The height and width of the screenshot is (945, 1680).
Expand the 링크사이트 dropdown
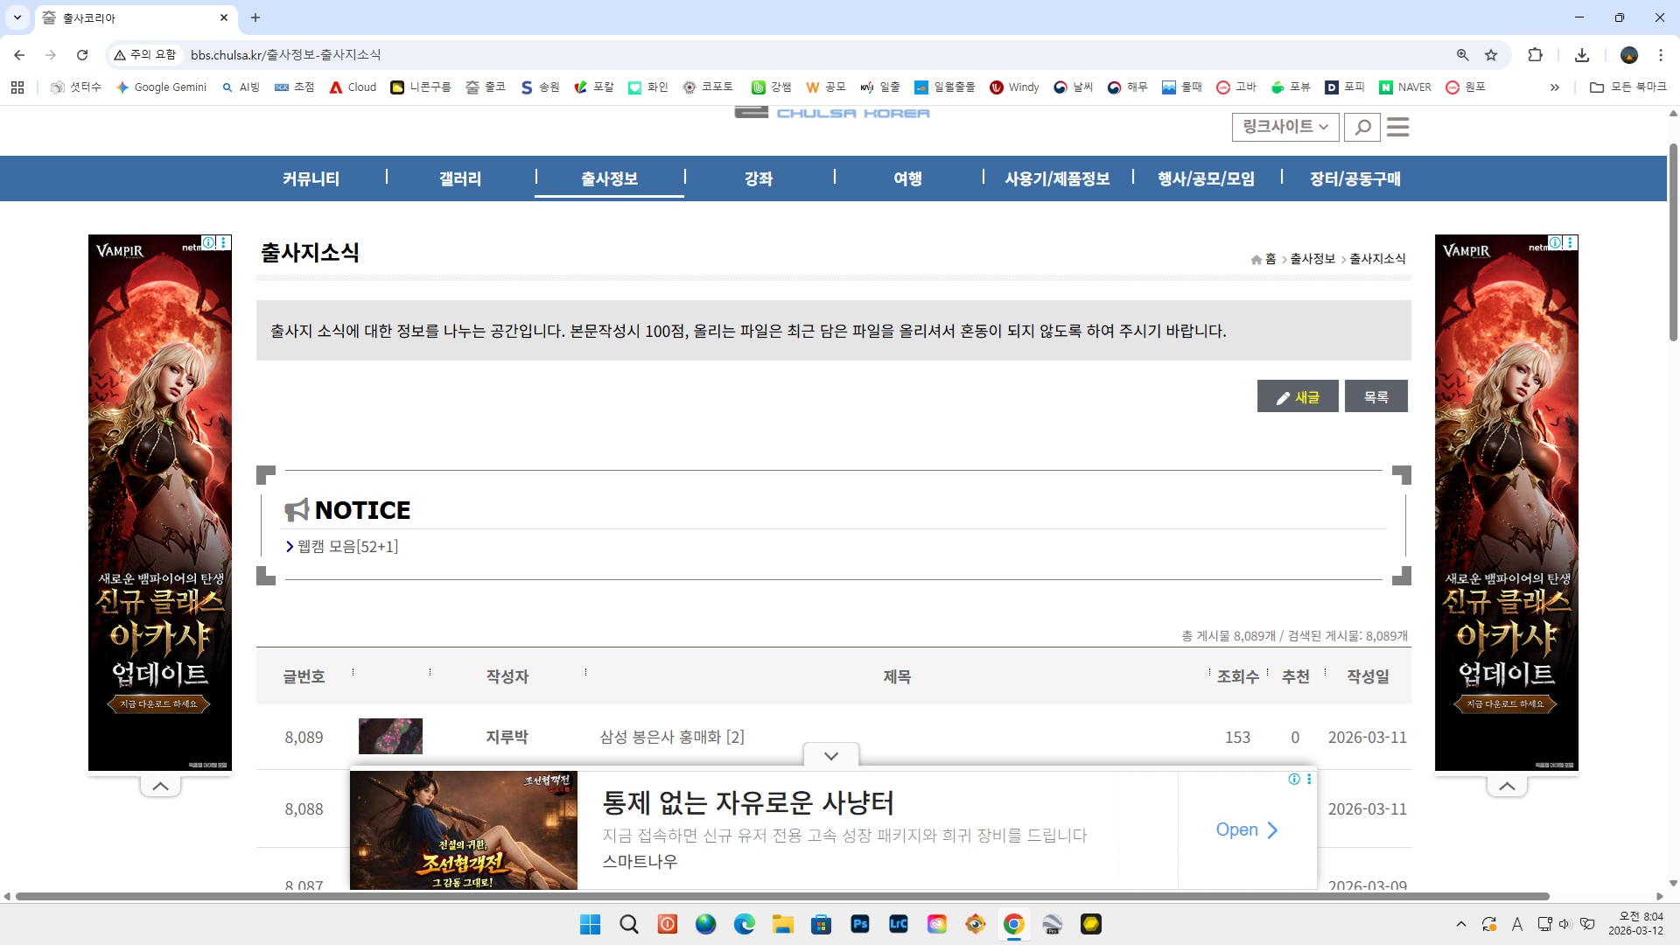(1284, 128)
